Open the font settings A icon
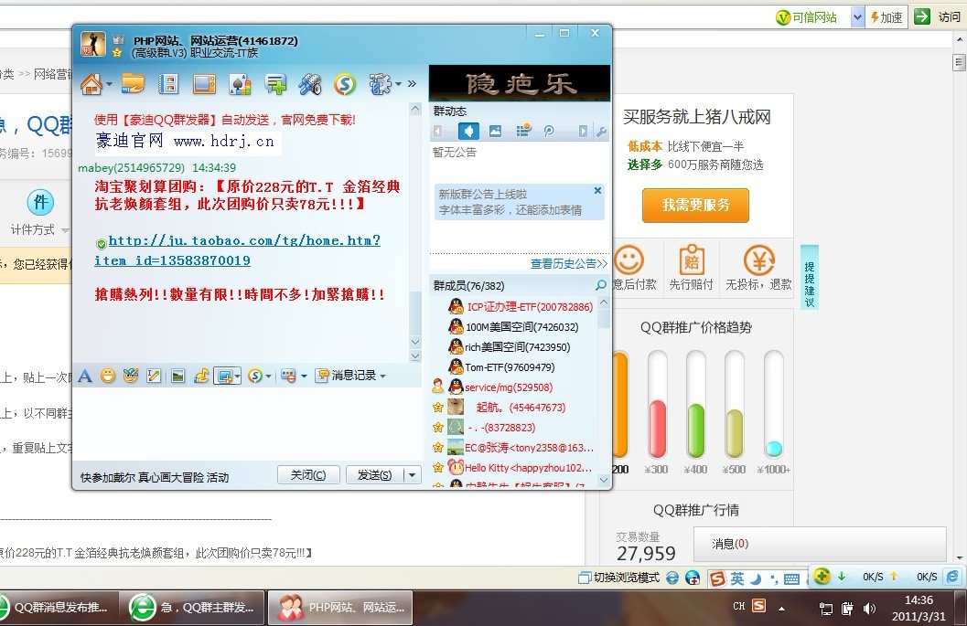 click(85, 376)
